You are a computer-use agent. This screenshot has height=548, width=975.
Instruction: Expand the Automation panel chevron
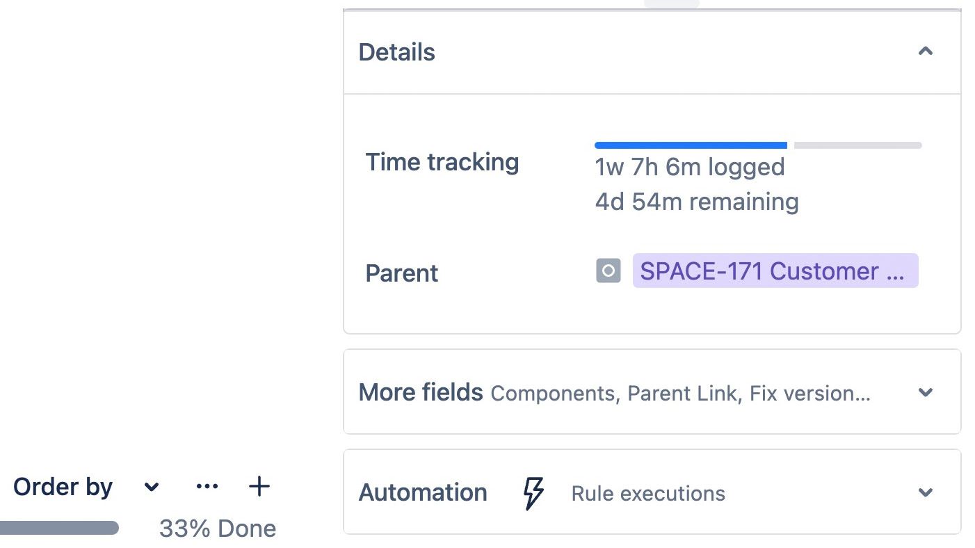(925, 493)
